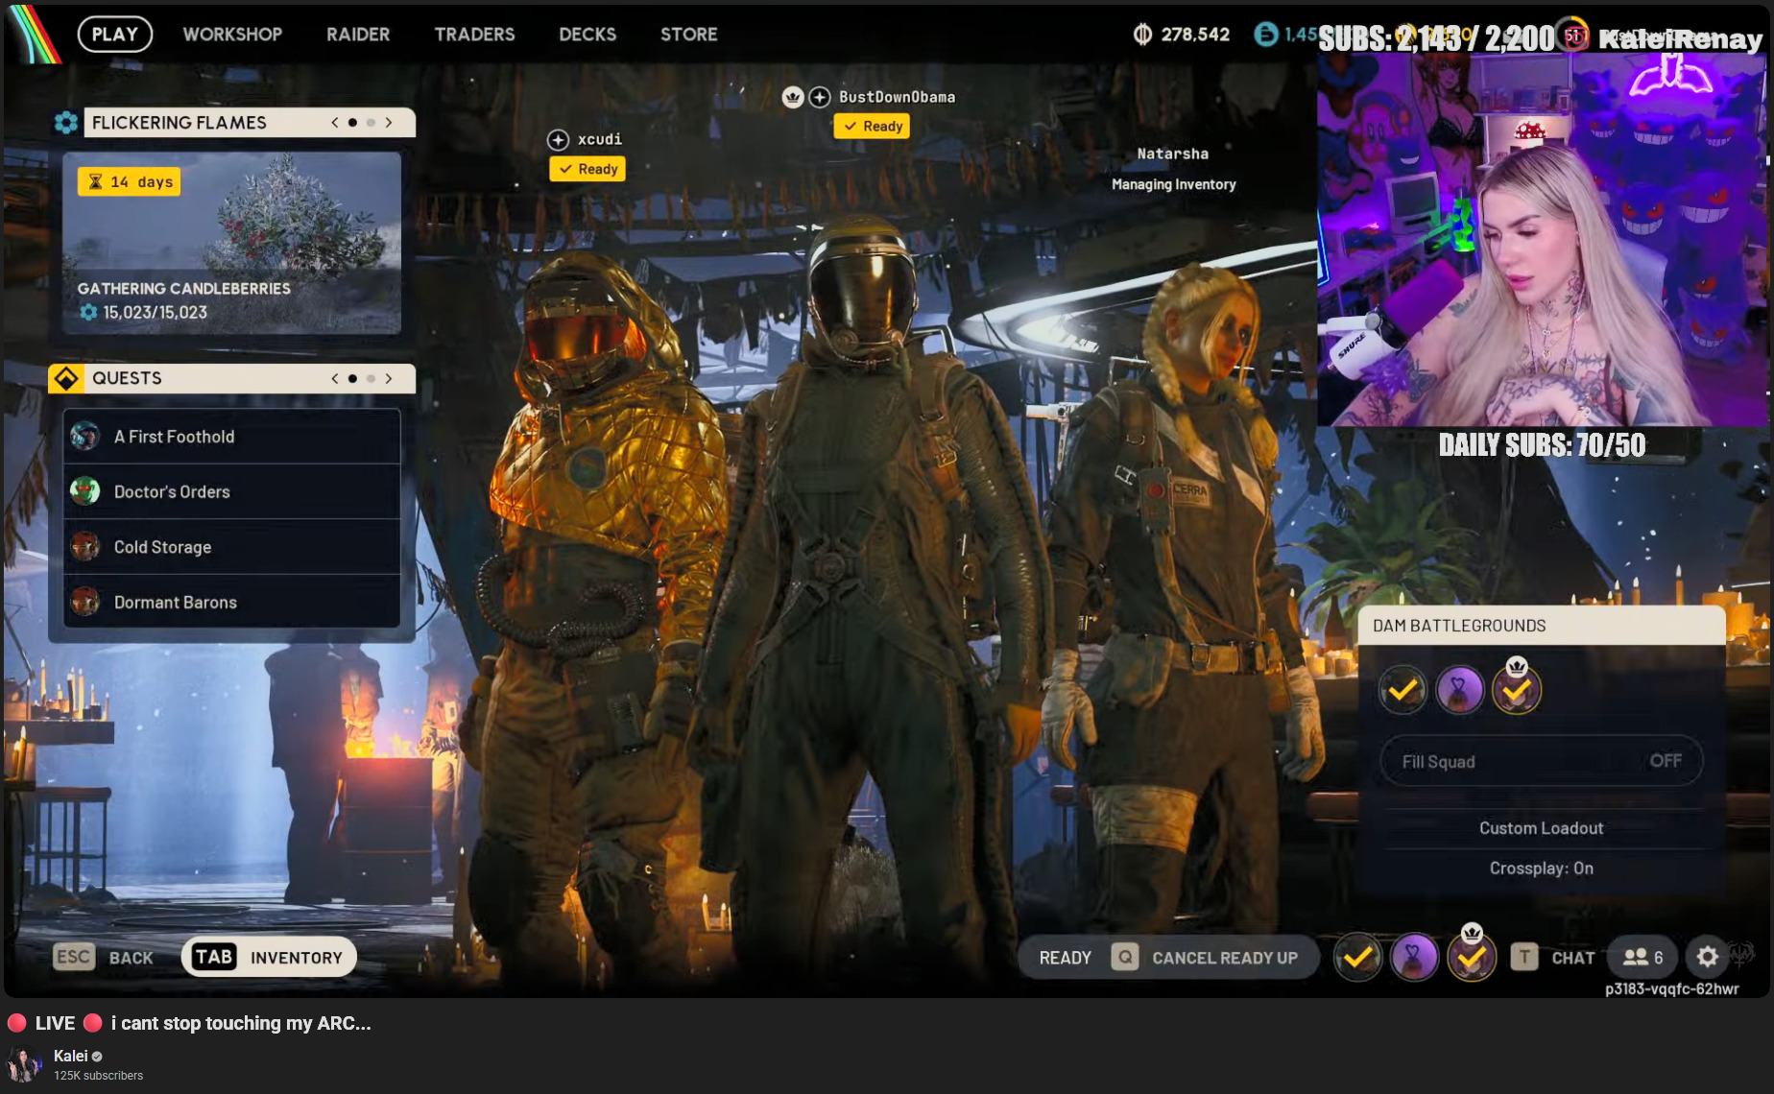
Task: Open the Doctor's Orders quest
Action: [232, 491]
